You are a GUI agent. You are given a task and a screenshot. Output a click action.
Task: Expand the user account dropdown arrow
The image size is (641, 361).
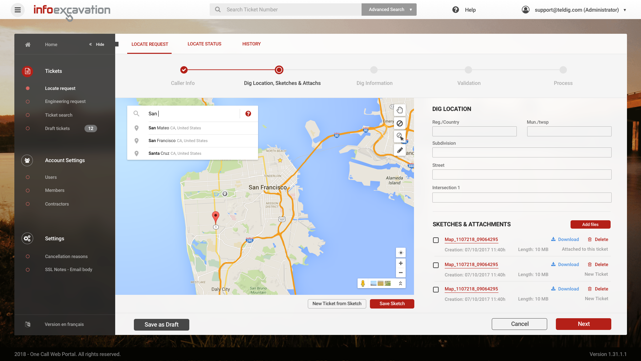[625, 10]
